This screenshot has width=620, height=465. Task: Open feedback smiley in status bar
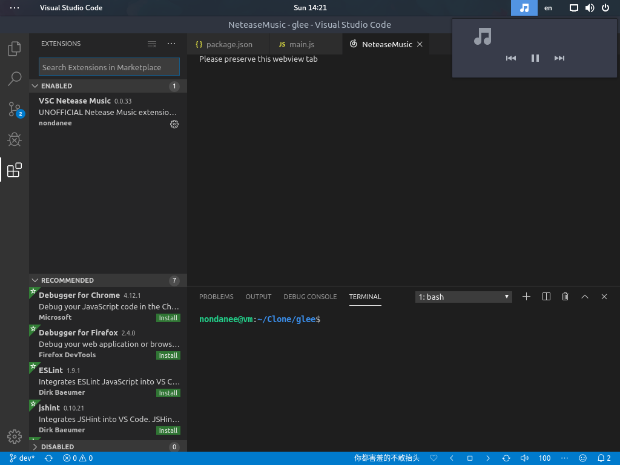coord(582,458)
